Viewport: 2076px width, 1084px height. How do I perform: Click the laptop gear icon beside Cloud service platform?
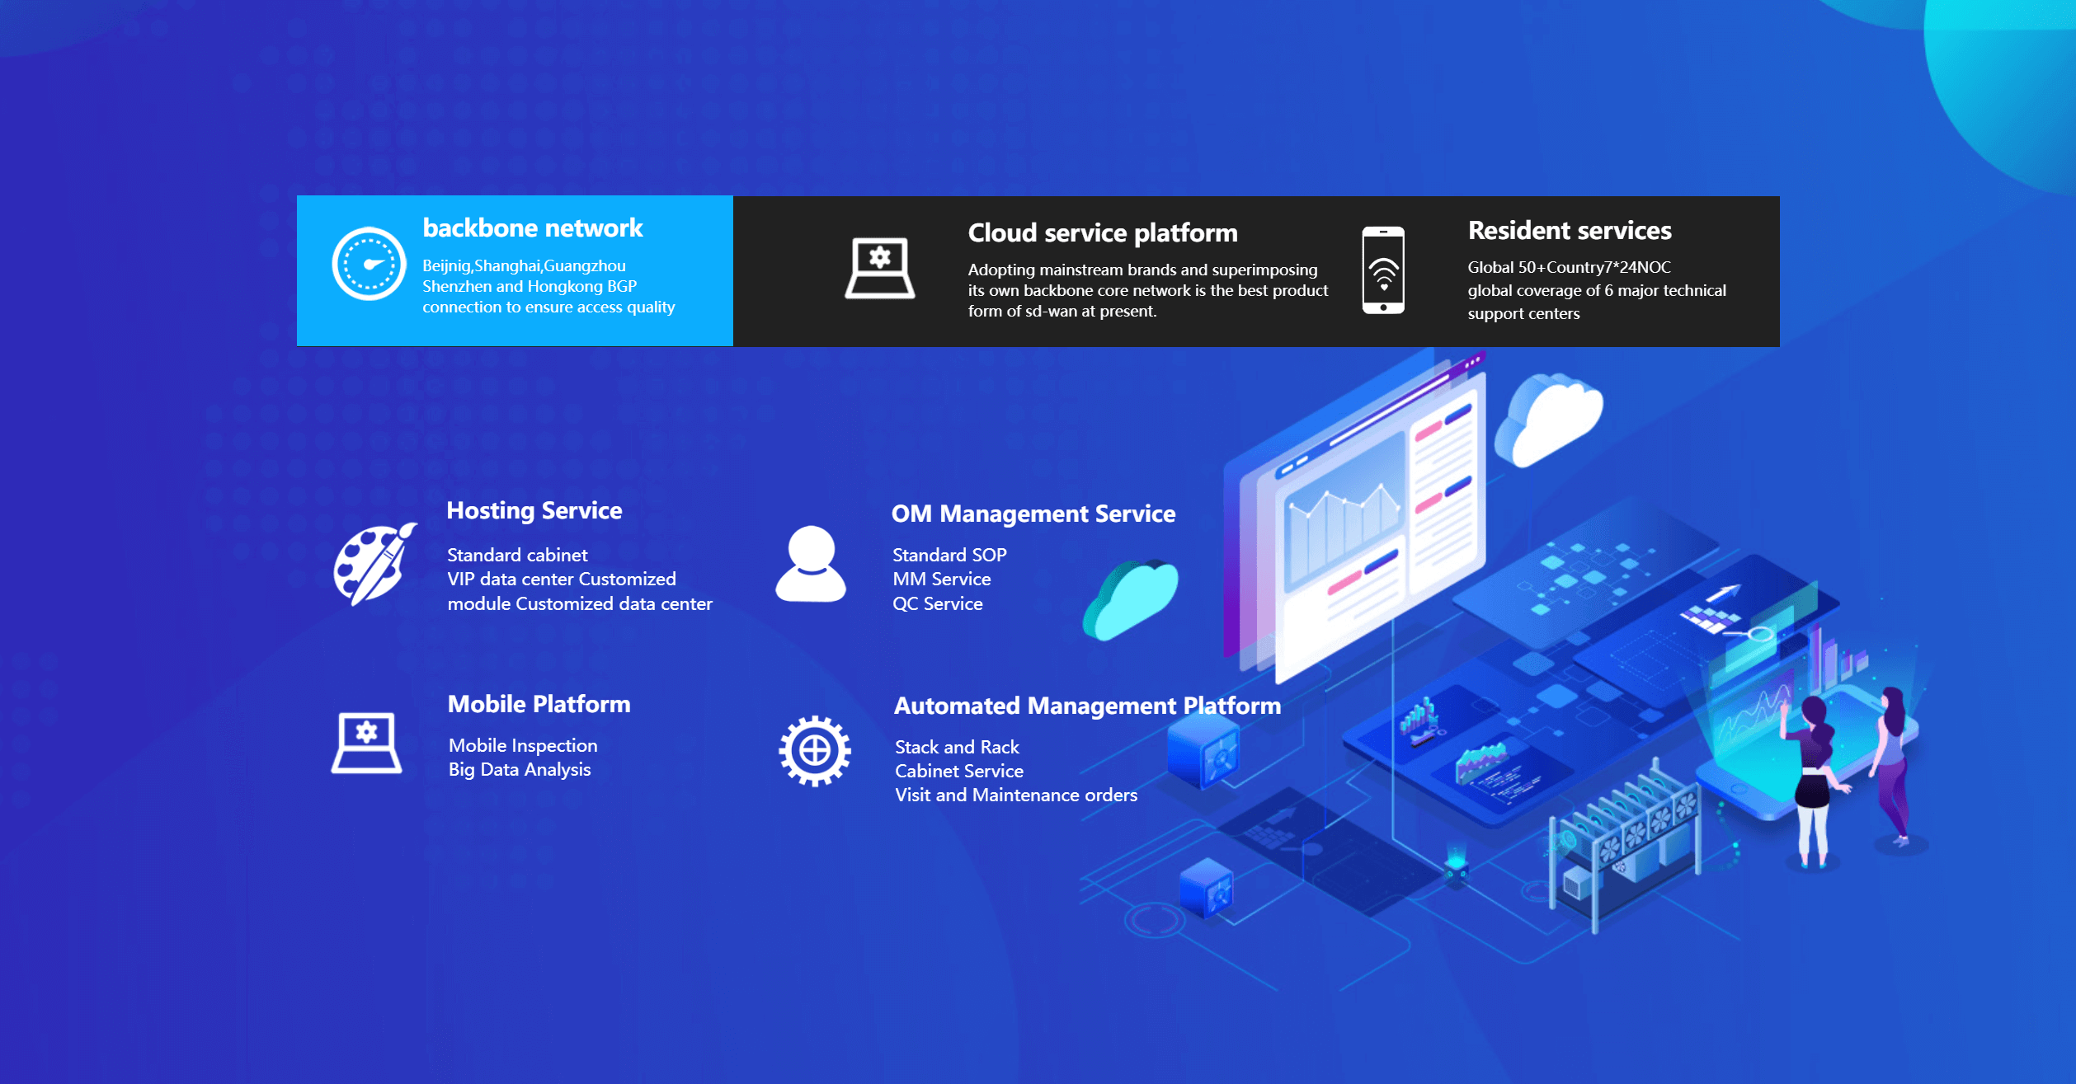click(879, 268)
